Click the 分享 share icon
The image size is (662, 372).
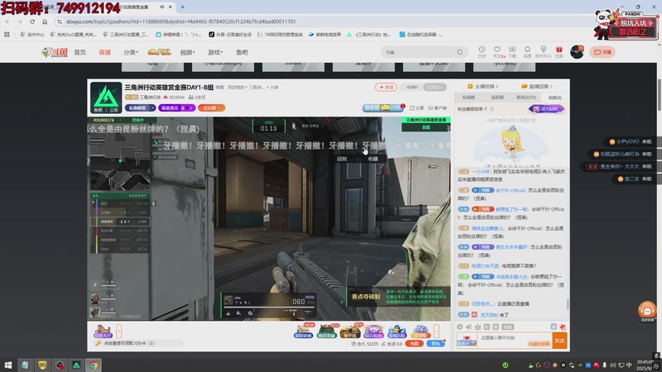pos(417,108)
